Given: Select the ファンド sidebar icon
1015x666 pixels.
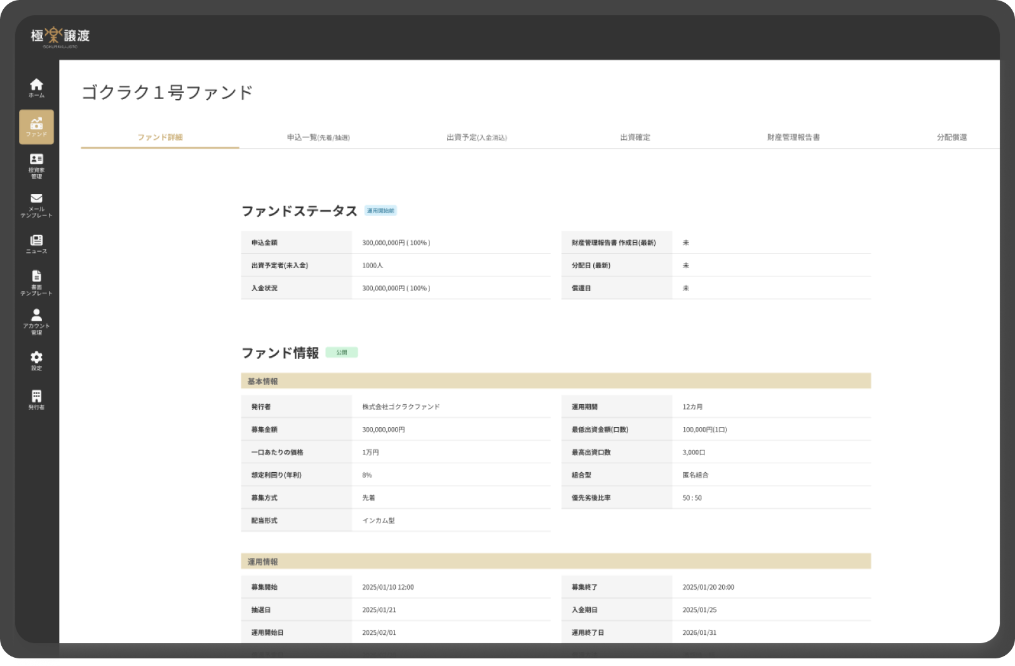Looking at the screenshot, I should tap(36, 127).
